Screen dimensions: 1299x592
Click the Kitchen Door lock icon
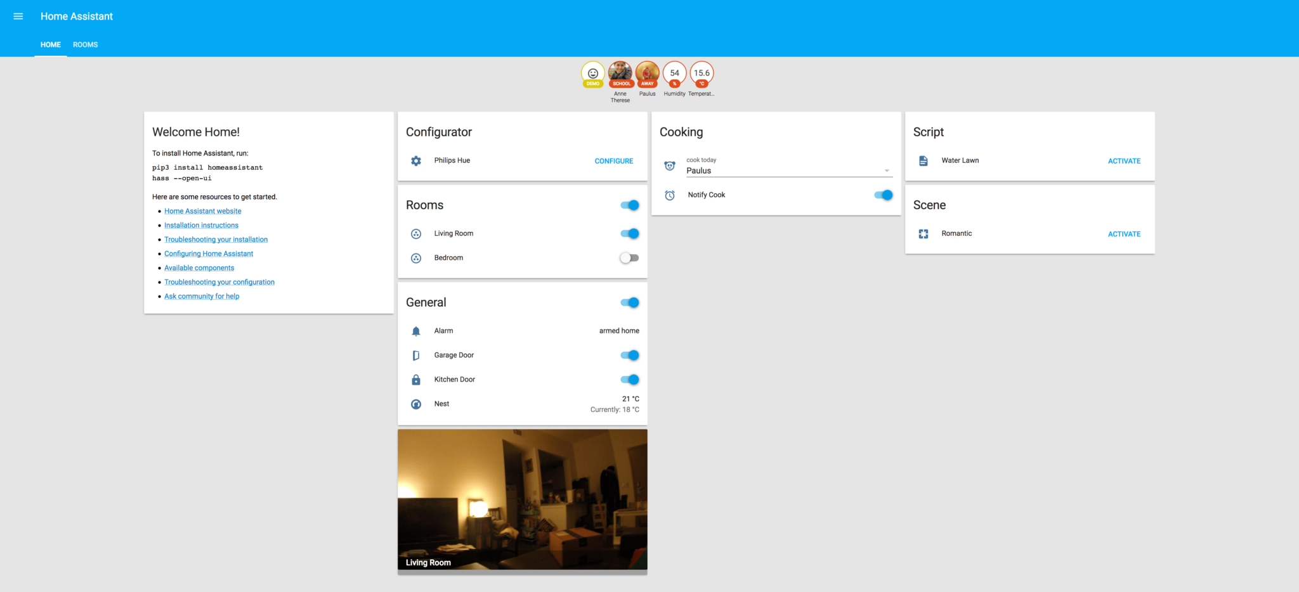click(416, 379)
